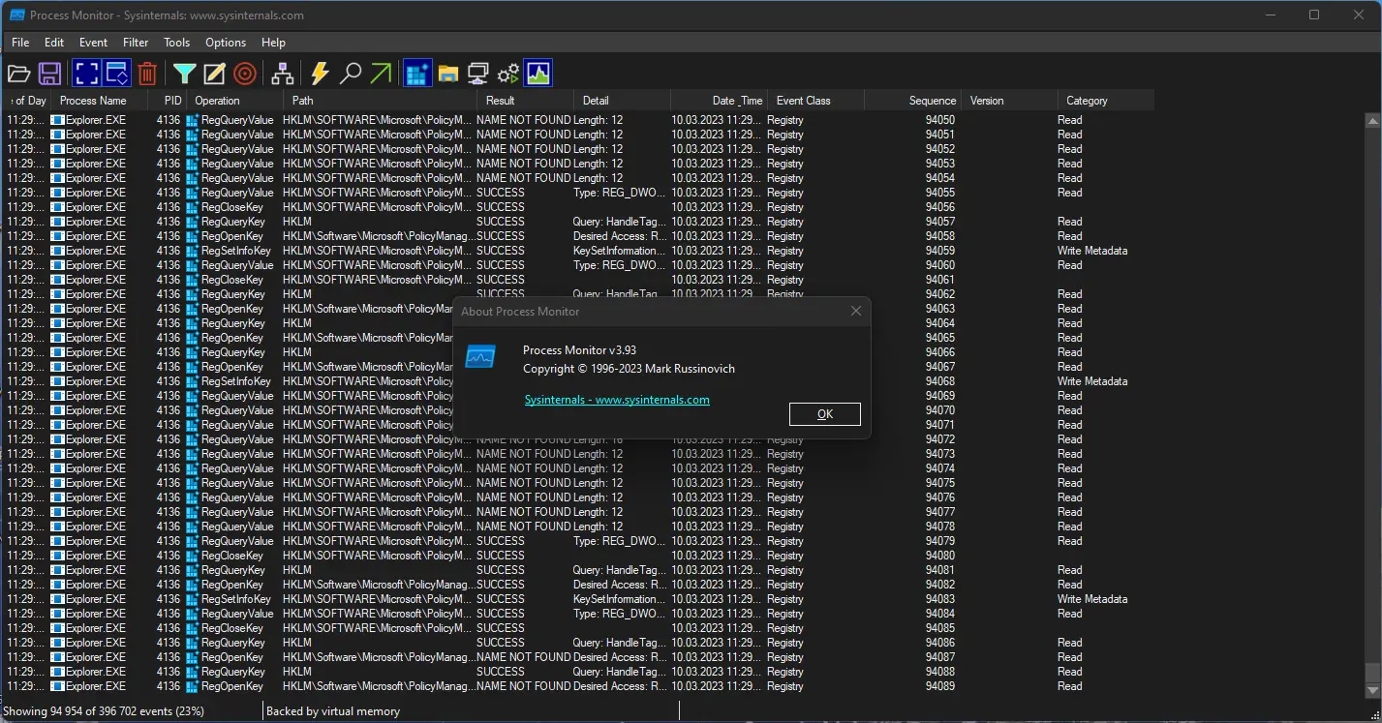This screenshot has width=1382, height=723.
Task: Follow the Sysinternals website link
Action: [617, 400]
